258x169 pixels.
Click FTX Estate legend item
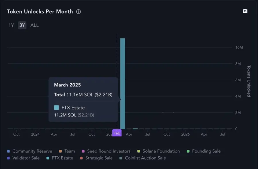[x=62, y=158]
